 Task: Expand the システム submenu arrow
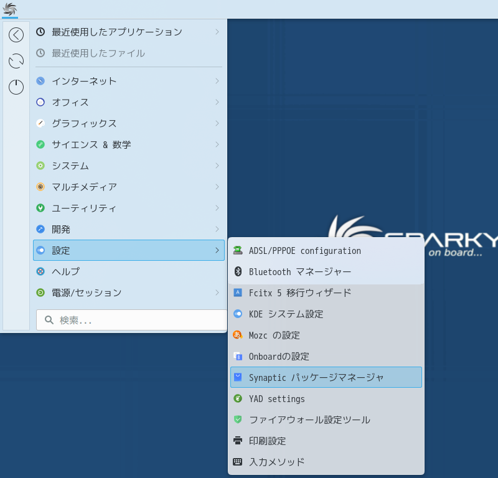pos(217,166)
